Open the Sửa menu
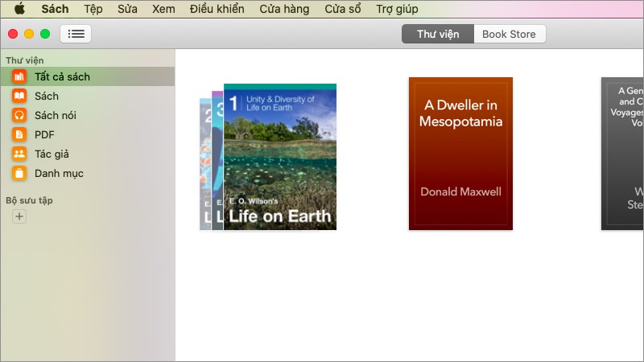Image resolution: width=644 pixels, height=362 pixels. click(x=127, y=9)
